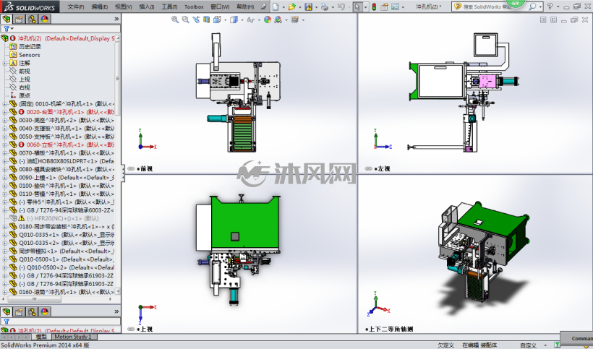593x349 pixels.
Task: Open the 插入(I) menu
Action: point(146,7)
